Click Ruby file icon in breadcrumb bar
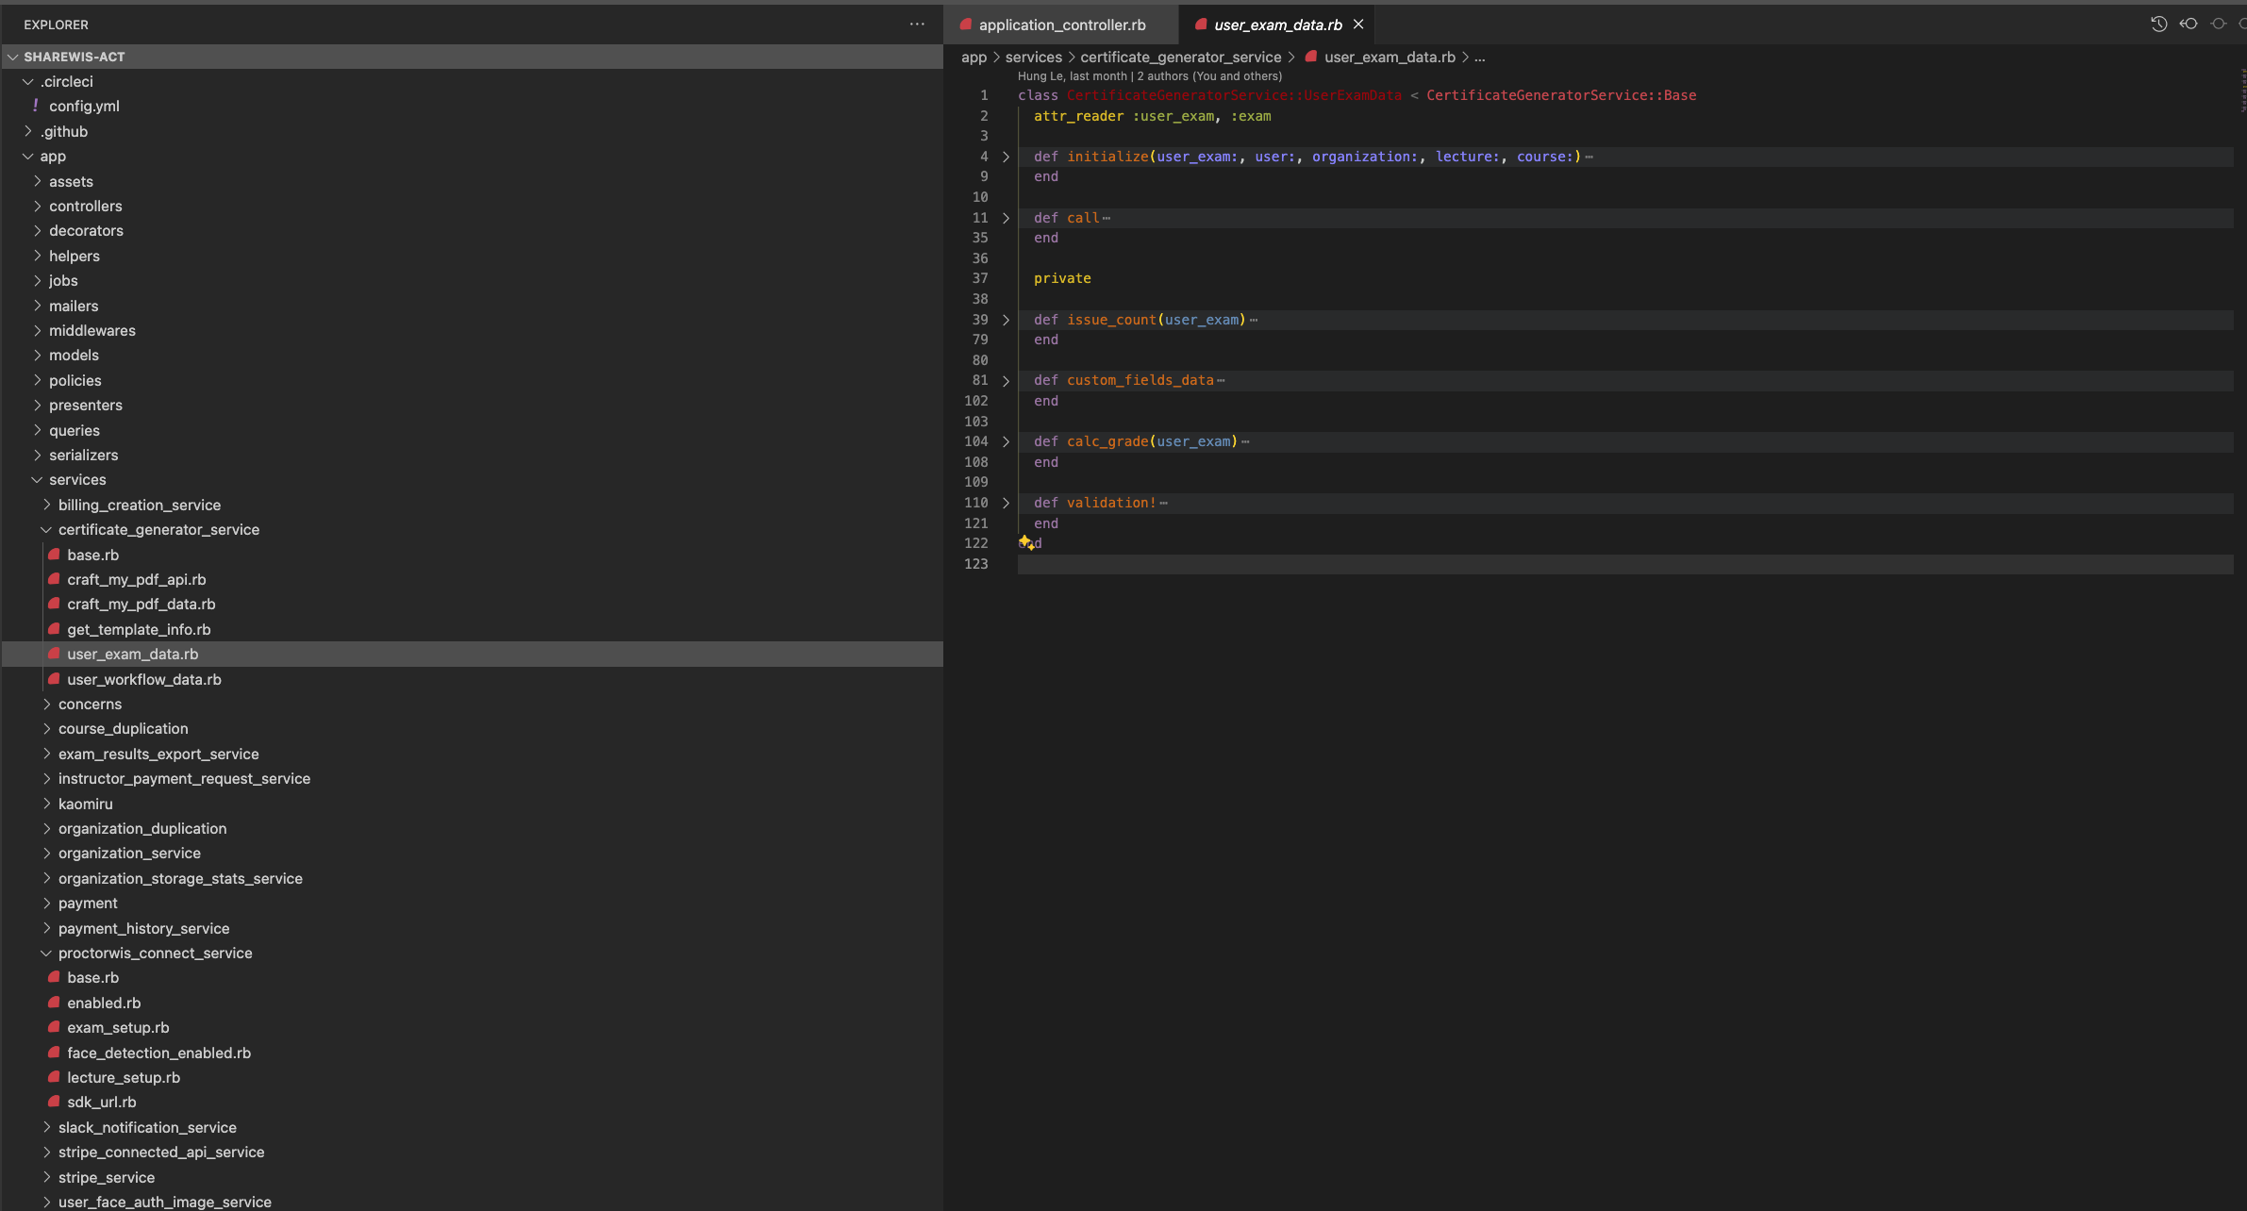 pyautogui.click(x=1310, y=57)
